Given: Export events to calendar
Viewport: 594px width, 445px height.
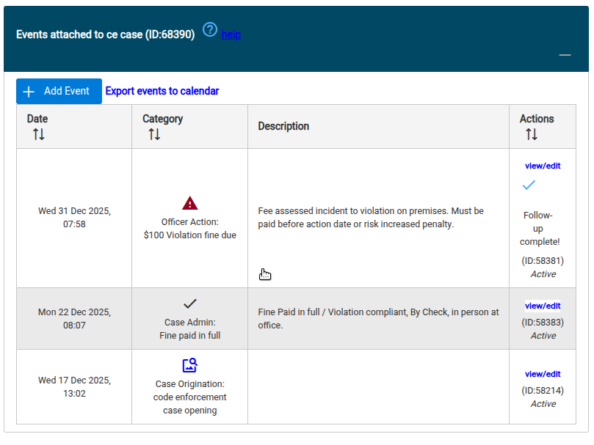Looking at the screenshot, I should click(162, 91).
